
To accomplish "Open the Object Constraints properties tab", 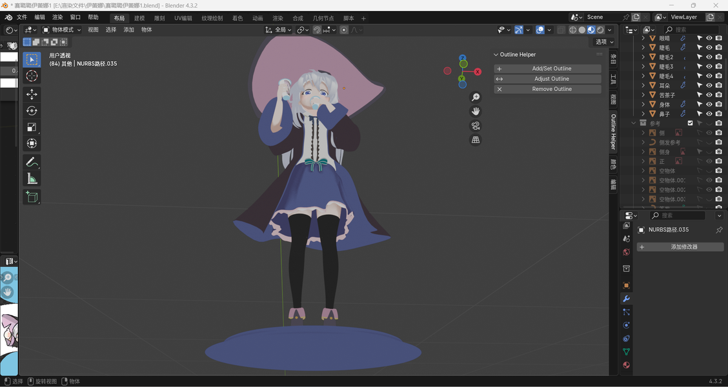I will pyautogui.click(x=626, y=339).
